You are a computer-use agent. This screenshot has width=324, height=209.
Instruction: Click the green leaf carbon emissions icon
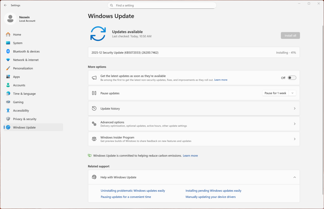(90, 155)
